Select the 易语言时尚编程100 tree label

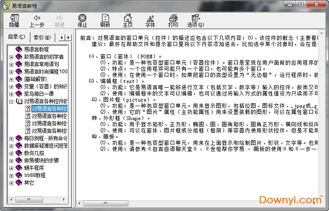tap(46, 72)
